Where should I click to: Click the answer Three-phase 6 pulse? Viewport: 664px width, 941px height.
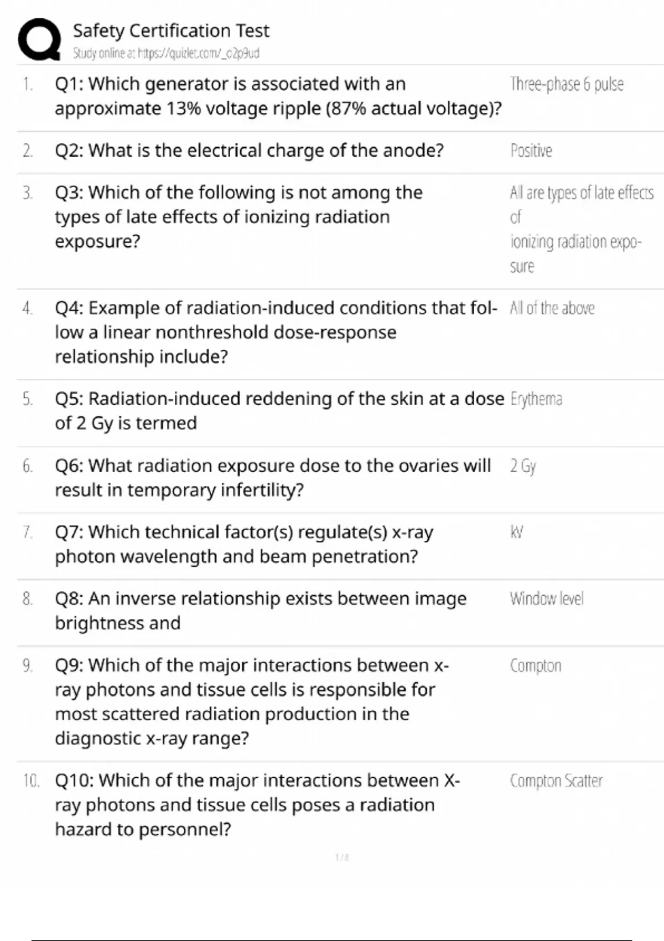tap(567, 84)
